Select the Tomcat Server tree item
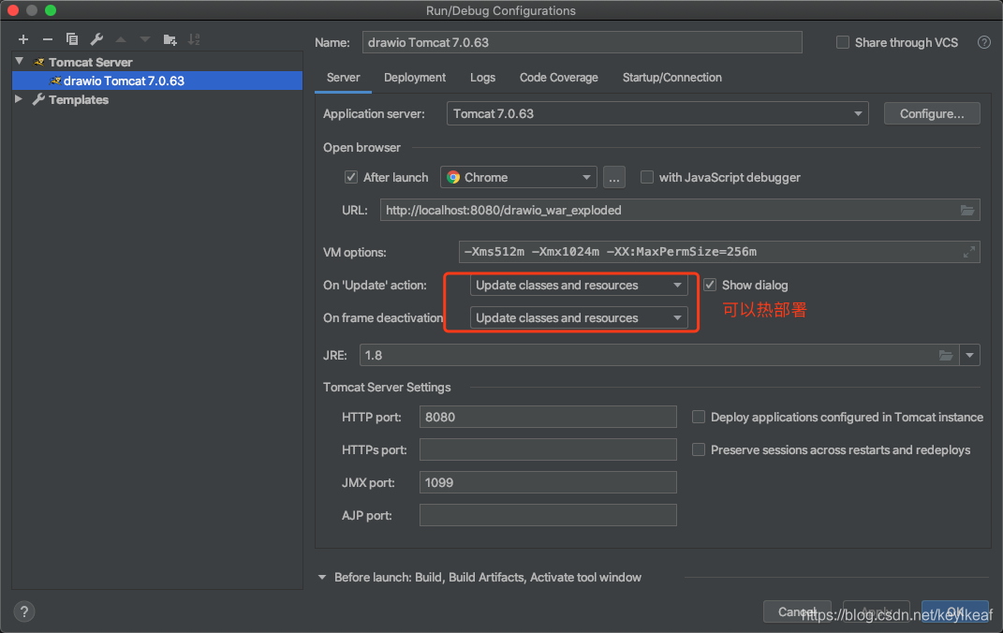 90,62
